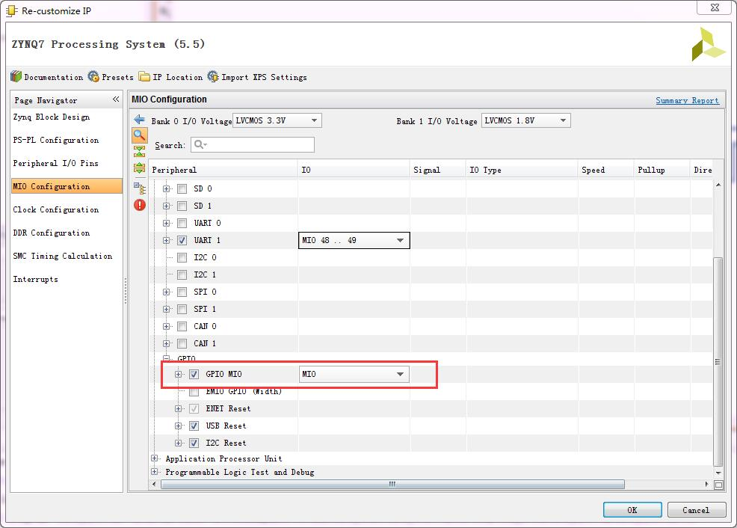The height and width of the screenshot is (528, 737).
Task: Uncheck the I2C Reset checkbox
Action: 194,443
